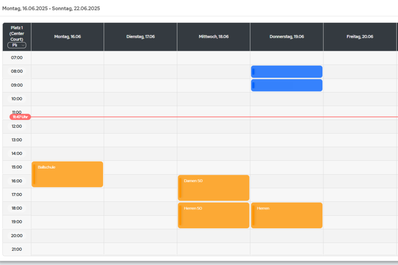Select the empty Tuesday 10:00 slot
398x265 pixels.
140,99
